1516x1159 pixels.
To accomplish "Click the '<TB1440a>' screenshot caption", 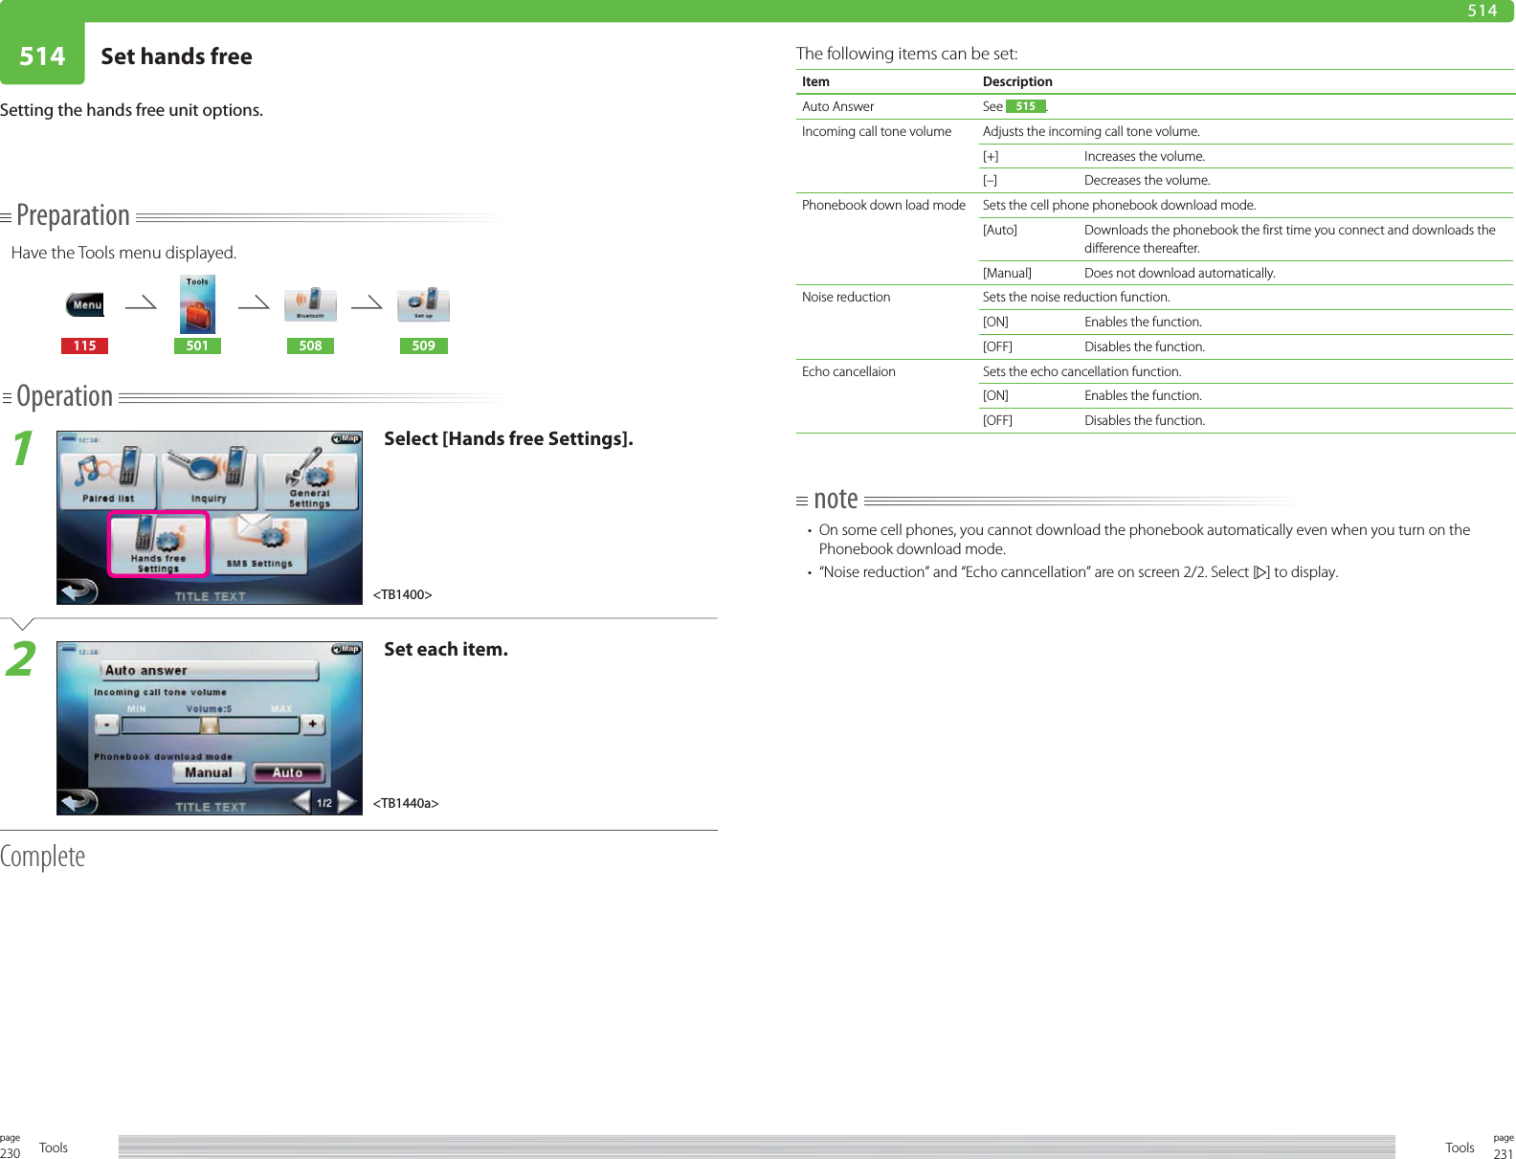I will pos(406,803).
